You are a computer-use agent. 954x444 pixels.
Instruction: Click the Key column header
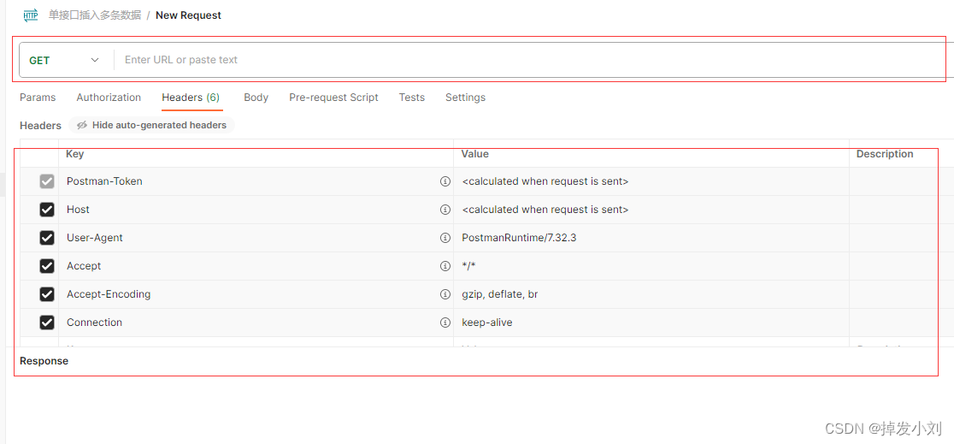(75, 154)
